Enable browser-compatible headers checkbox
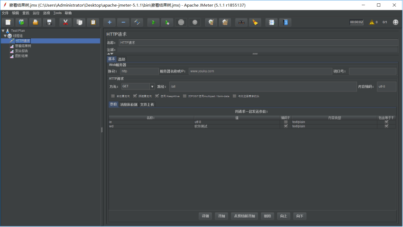This screenshot has width=403, height=227. [234, 96]
